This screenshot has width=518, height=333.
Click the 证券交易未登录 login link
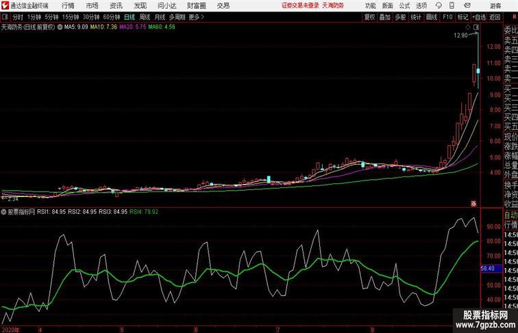point(300,5)
